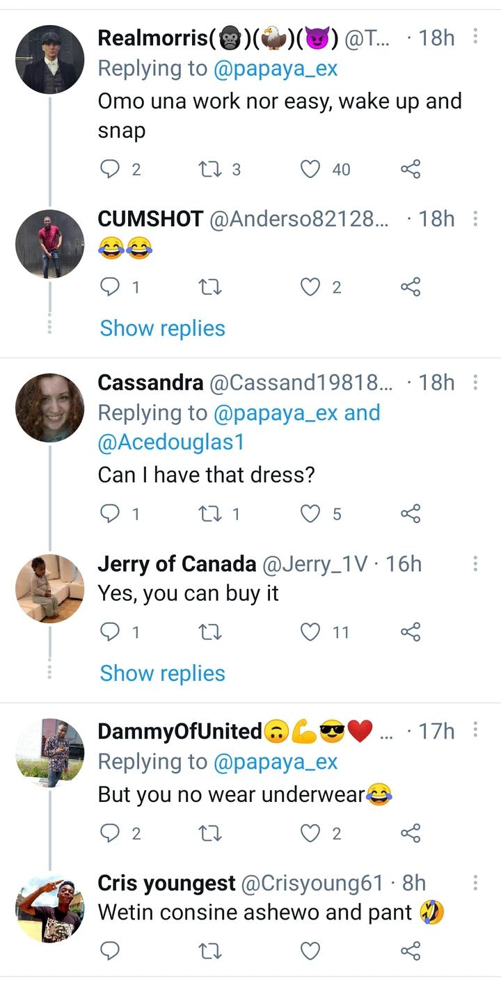Show replies under the laughing emoji tweet
The width and height of the screenshot is (501, 987).
pyautogui.click(x=162, y=328)
